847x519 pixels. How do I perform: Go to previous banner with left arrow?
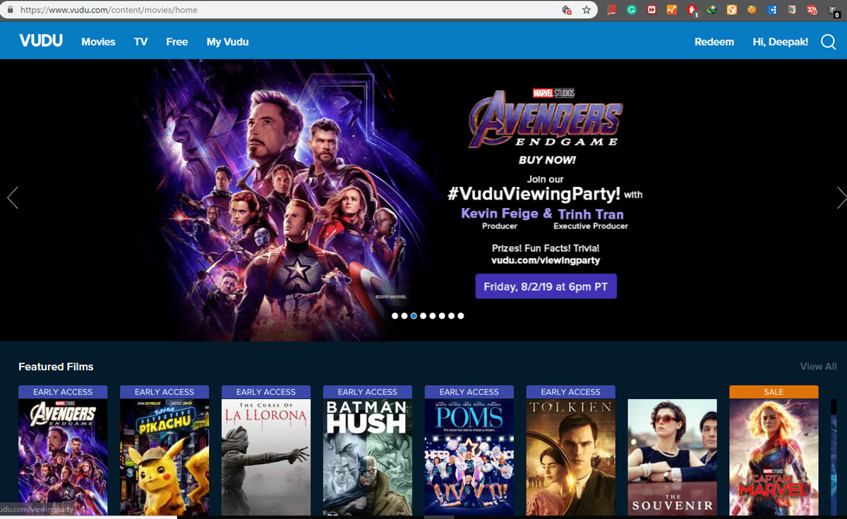pos(12,197)
